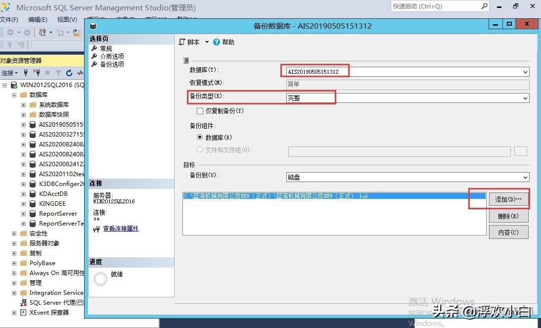Select the 介质选项 page
This screenshot has width=541, height=328.
[112, 56]
